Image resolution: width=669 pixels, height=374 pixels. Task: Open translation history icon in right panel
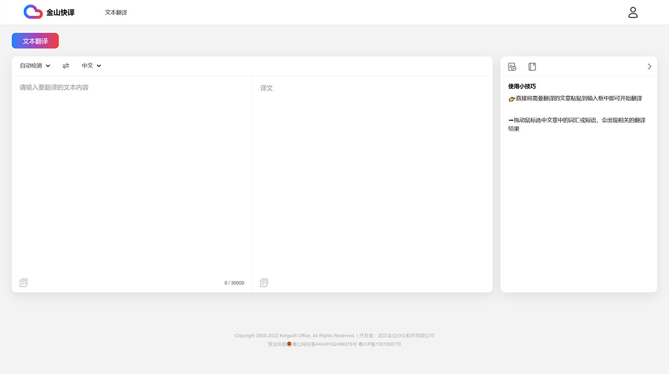(512, 67)
